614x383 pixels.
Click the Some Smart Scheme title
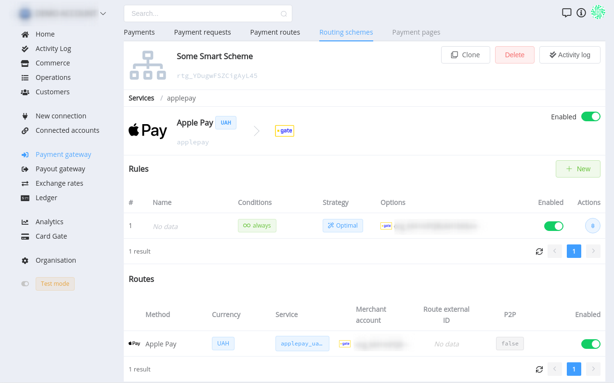pyautogui.click(x=215, y=56)
